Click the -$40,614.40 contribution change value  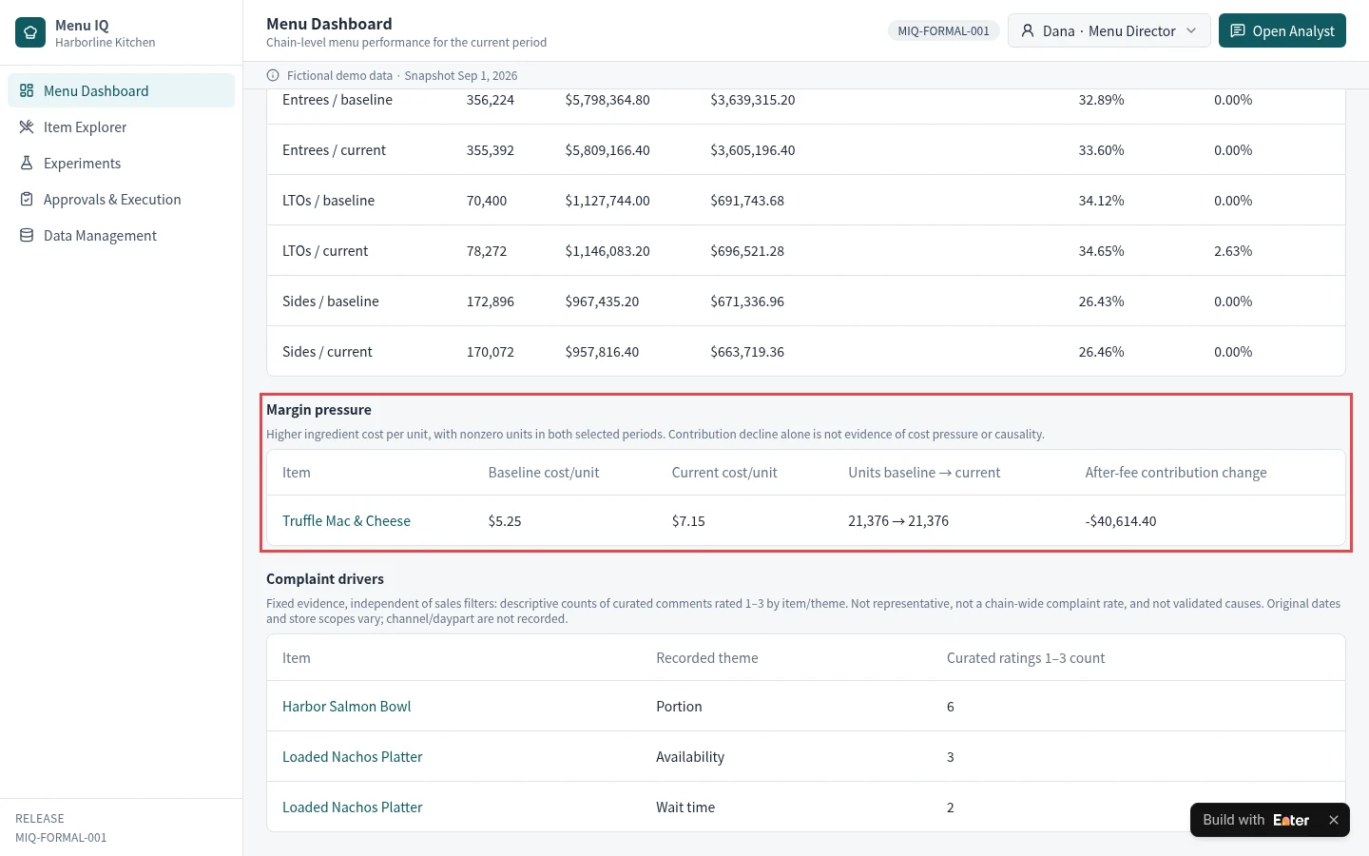1121,521
